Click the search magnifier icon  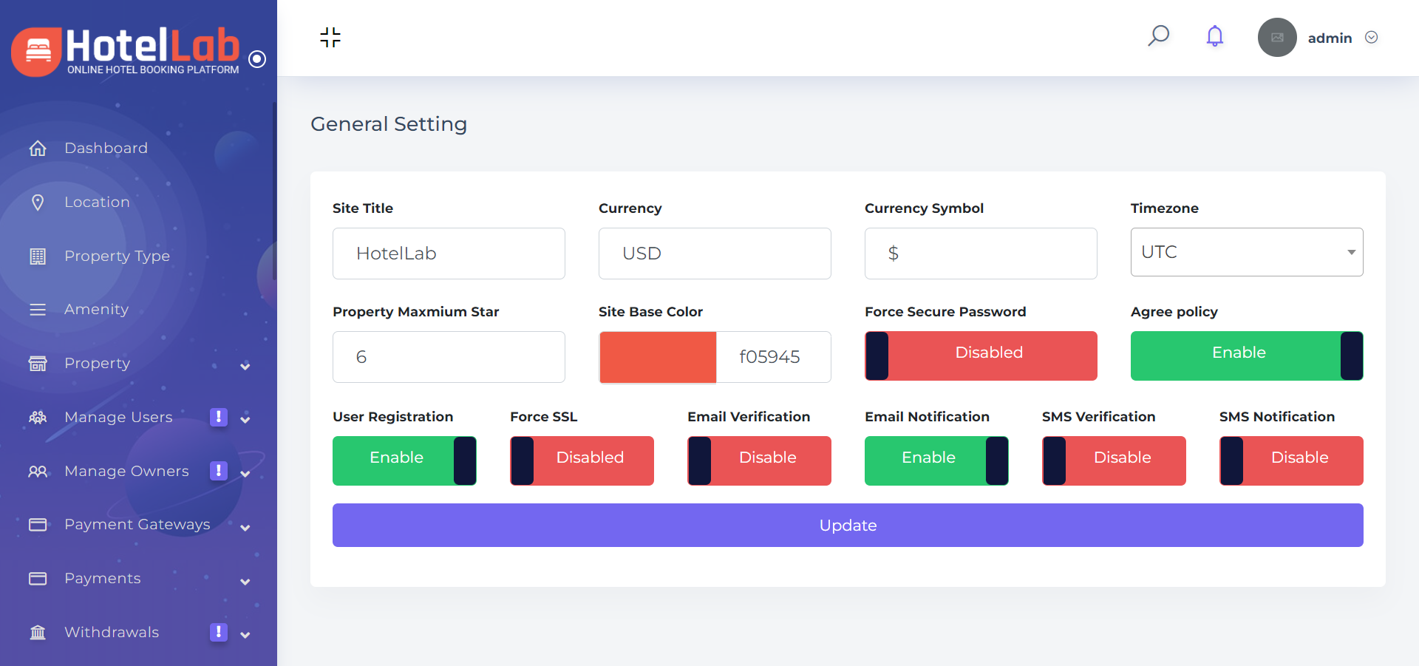pyautogui.click(x=1158, y=35)
